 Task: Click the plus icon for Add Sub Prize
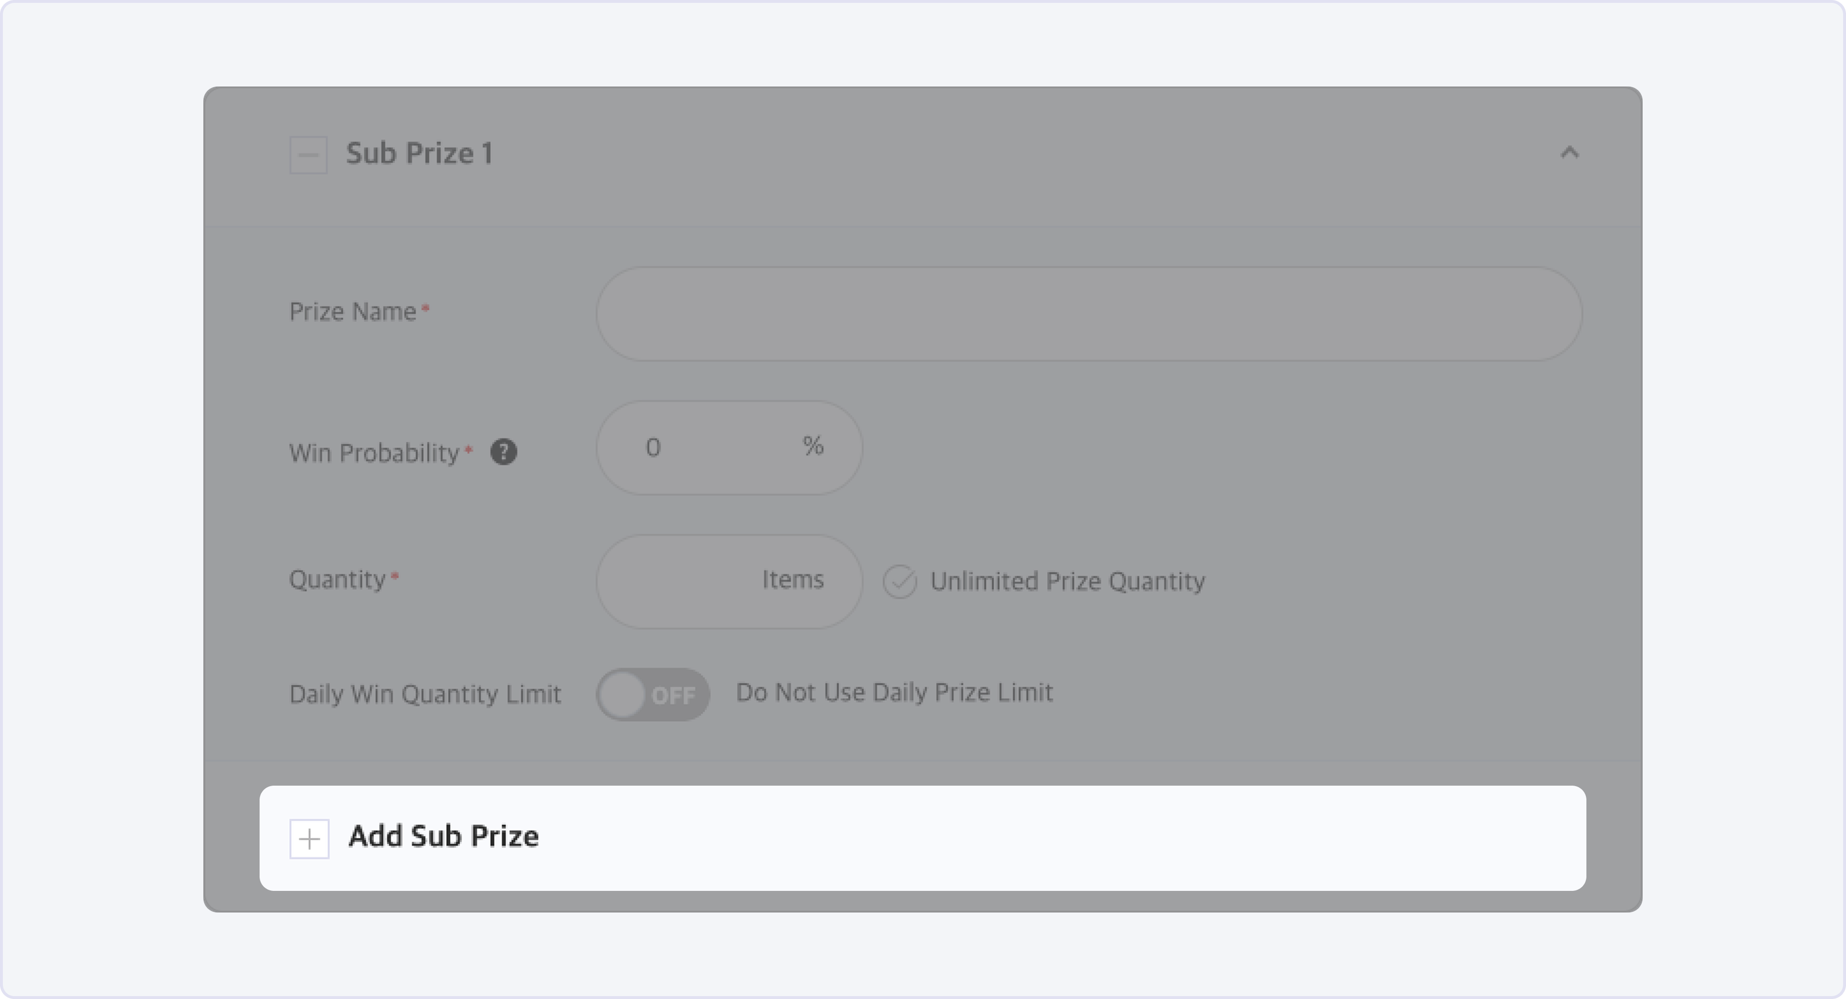tap(310, 839)
